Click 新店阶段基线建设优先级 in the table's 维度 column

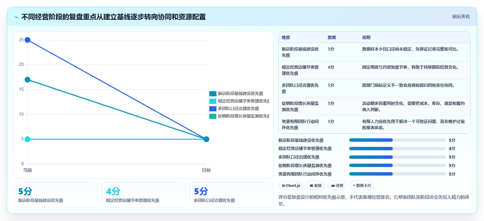click(300, 52)
